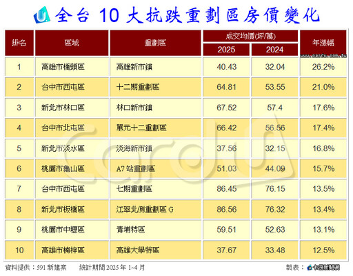Viewport: 353px width, 276px height.
Task: Select the 37.56 price value
Action: coord(226,148)
